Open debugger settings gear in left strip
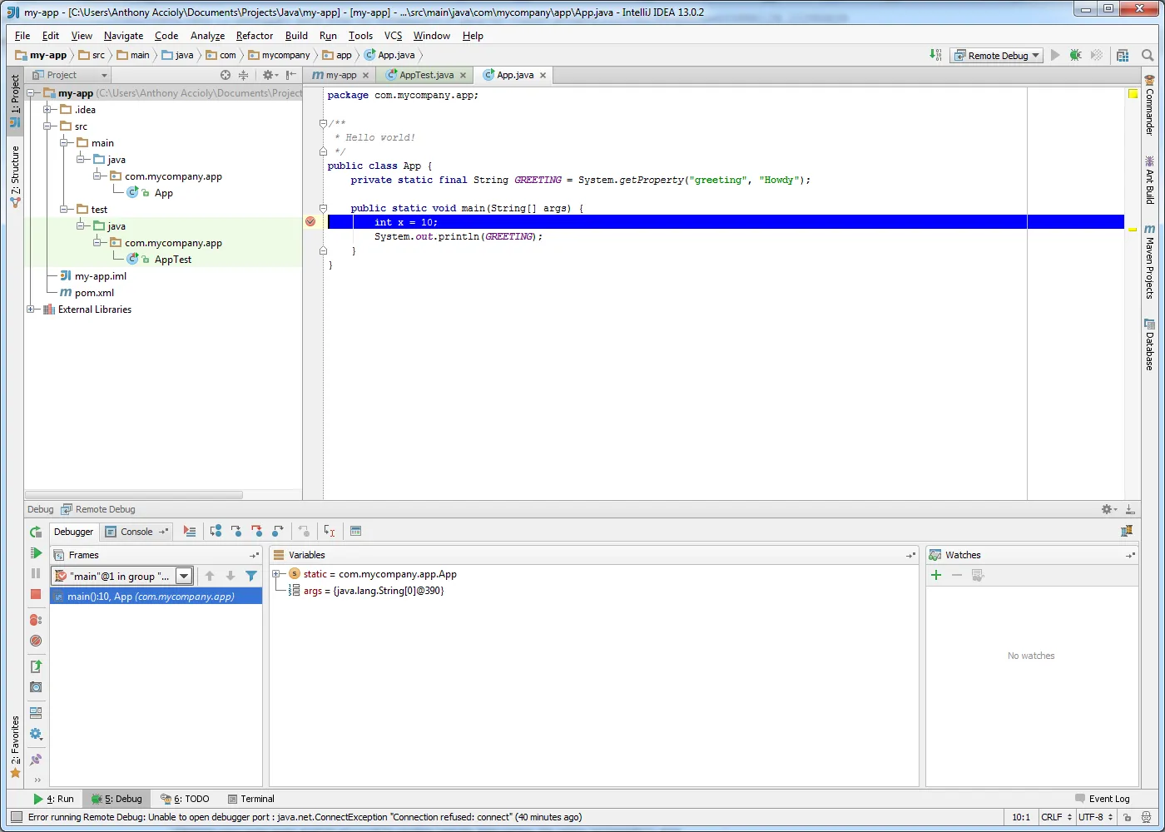This screenshot has width=1165, height=832. (x=36, y=734)
